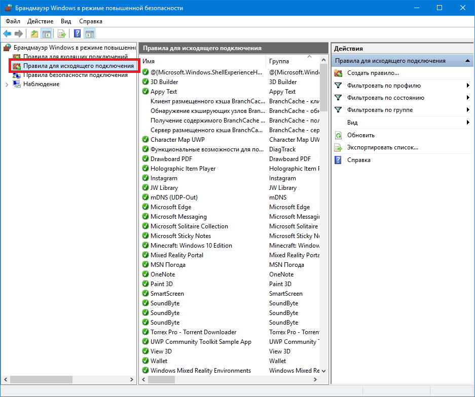Click the rule list's vertical scrollbar down arrow

[323, 371]
